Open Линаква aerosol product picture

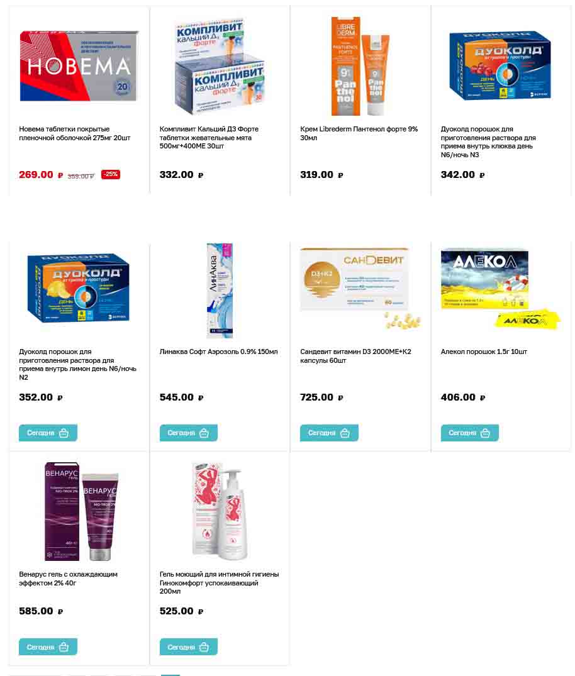(220, 290)
